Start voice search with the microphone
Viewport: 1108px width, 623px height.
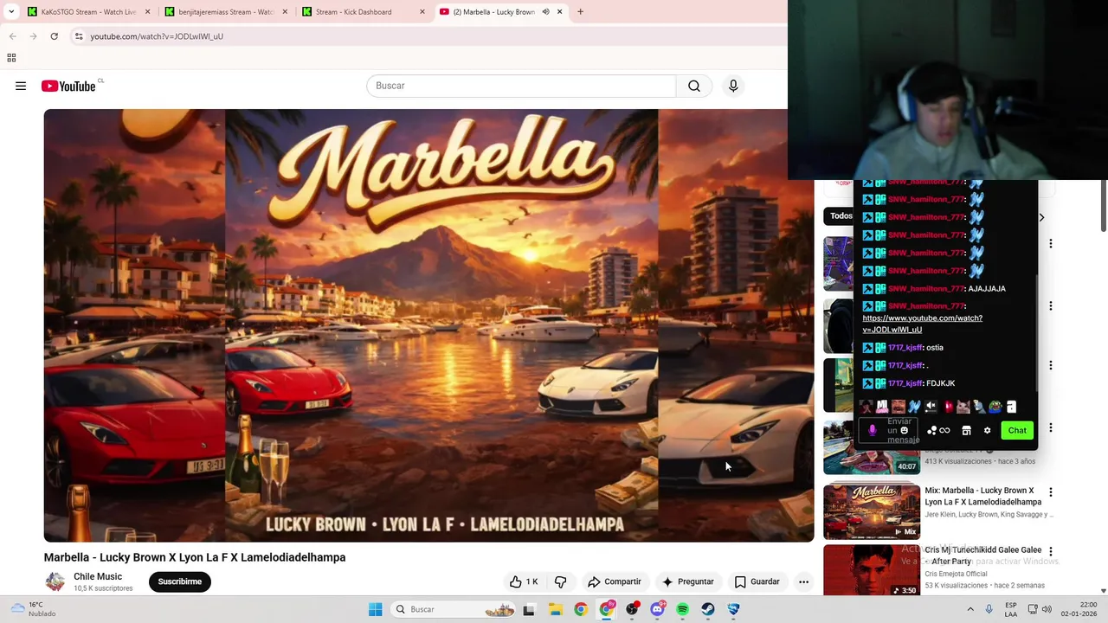(733, 86)
